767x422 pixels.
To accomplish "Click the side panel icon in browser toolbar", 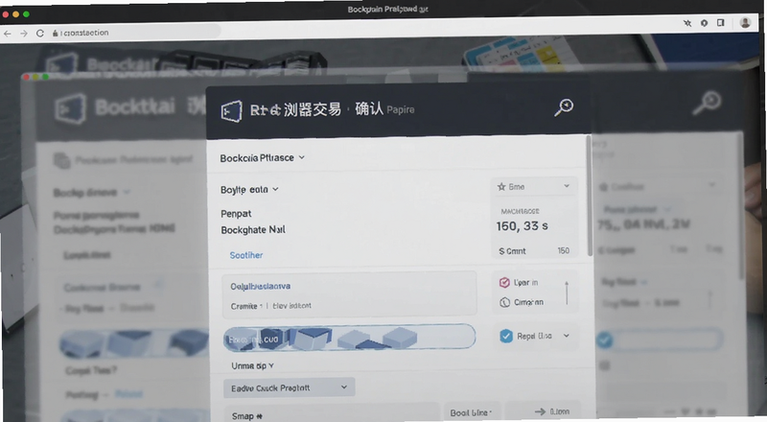I will tap(721, 22).
